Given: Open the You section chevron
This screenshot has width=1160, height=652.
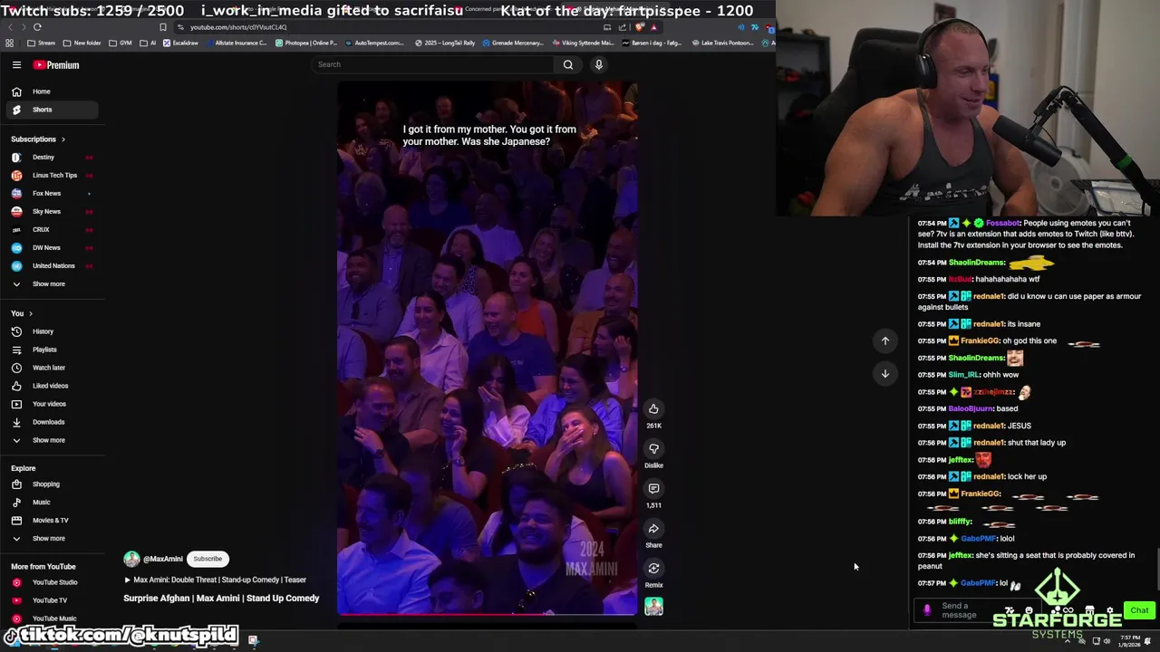Looking at the screenshot, I should (x=30, y=313).
